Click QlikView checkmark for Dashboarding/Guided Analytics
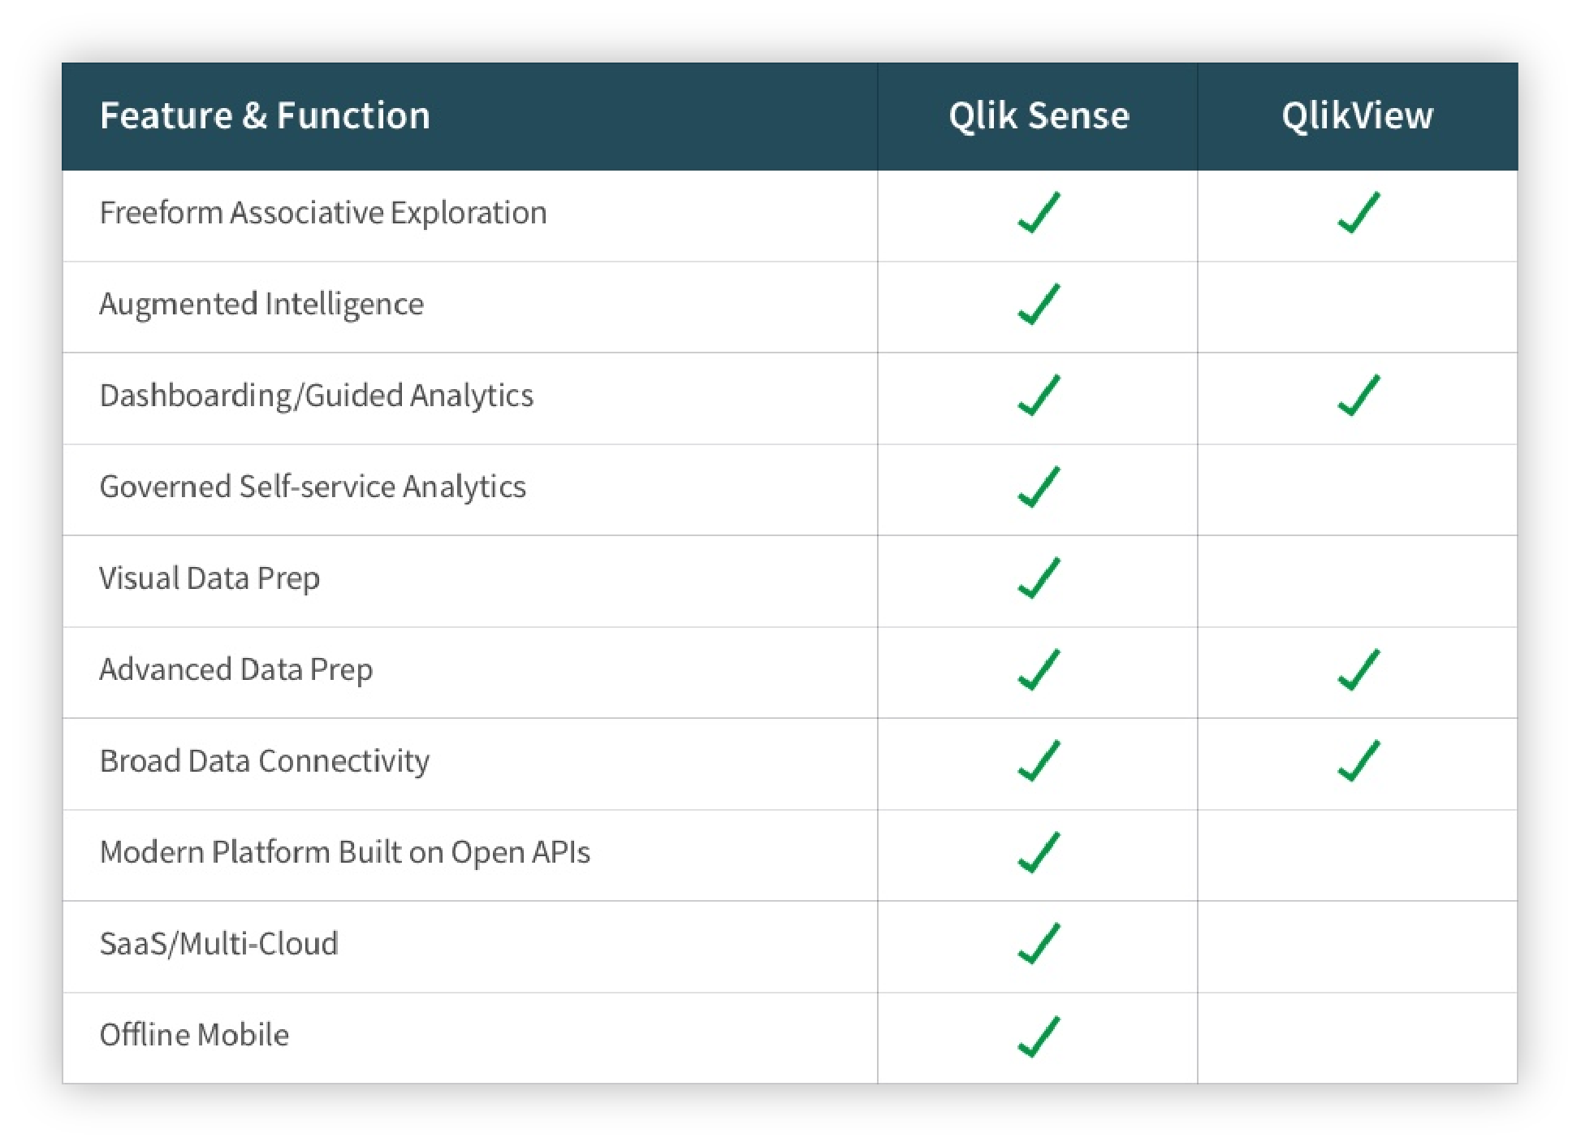This screenshot has height=1147, width=1581. click(x=1359, y=396)
